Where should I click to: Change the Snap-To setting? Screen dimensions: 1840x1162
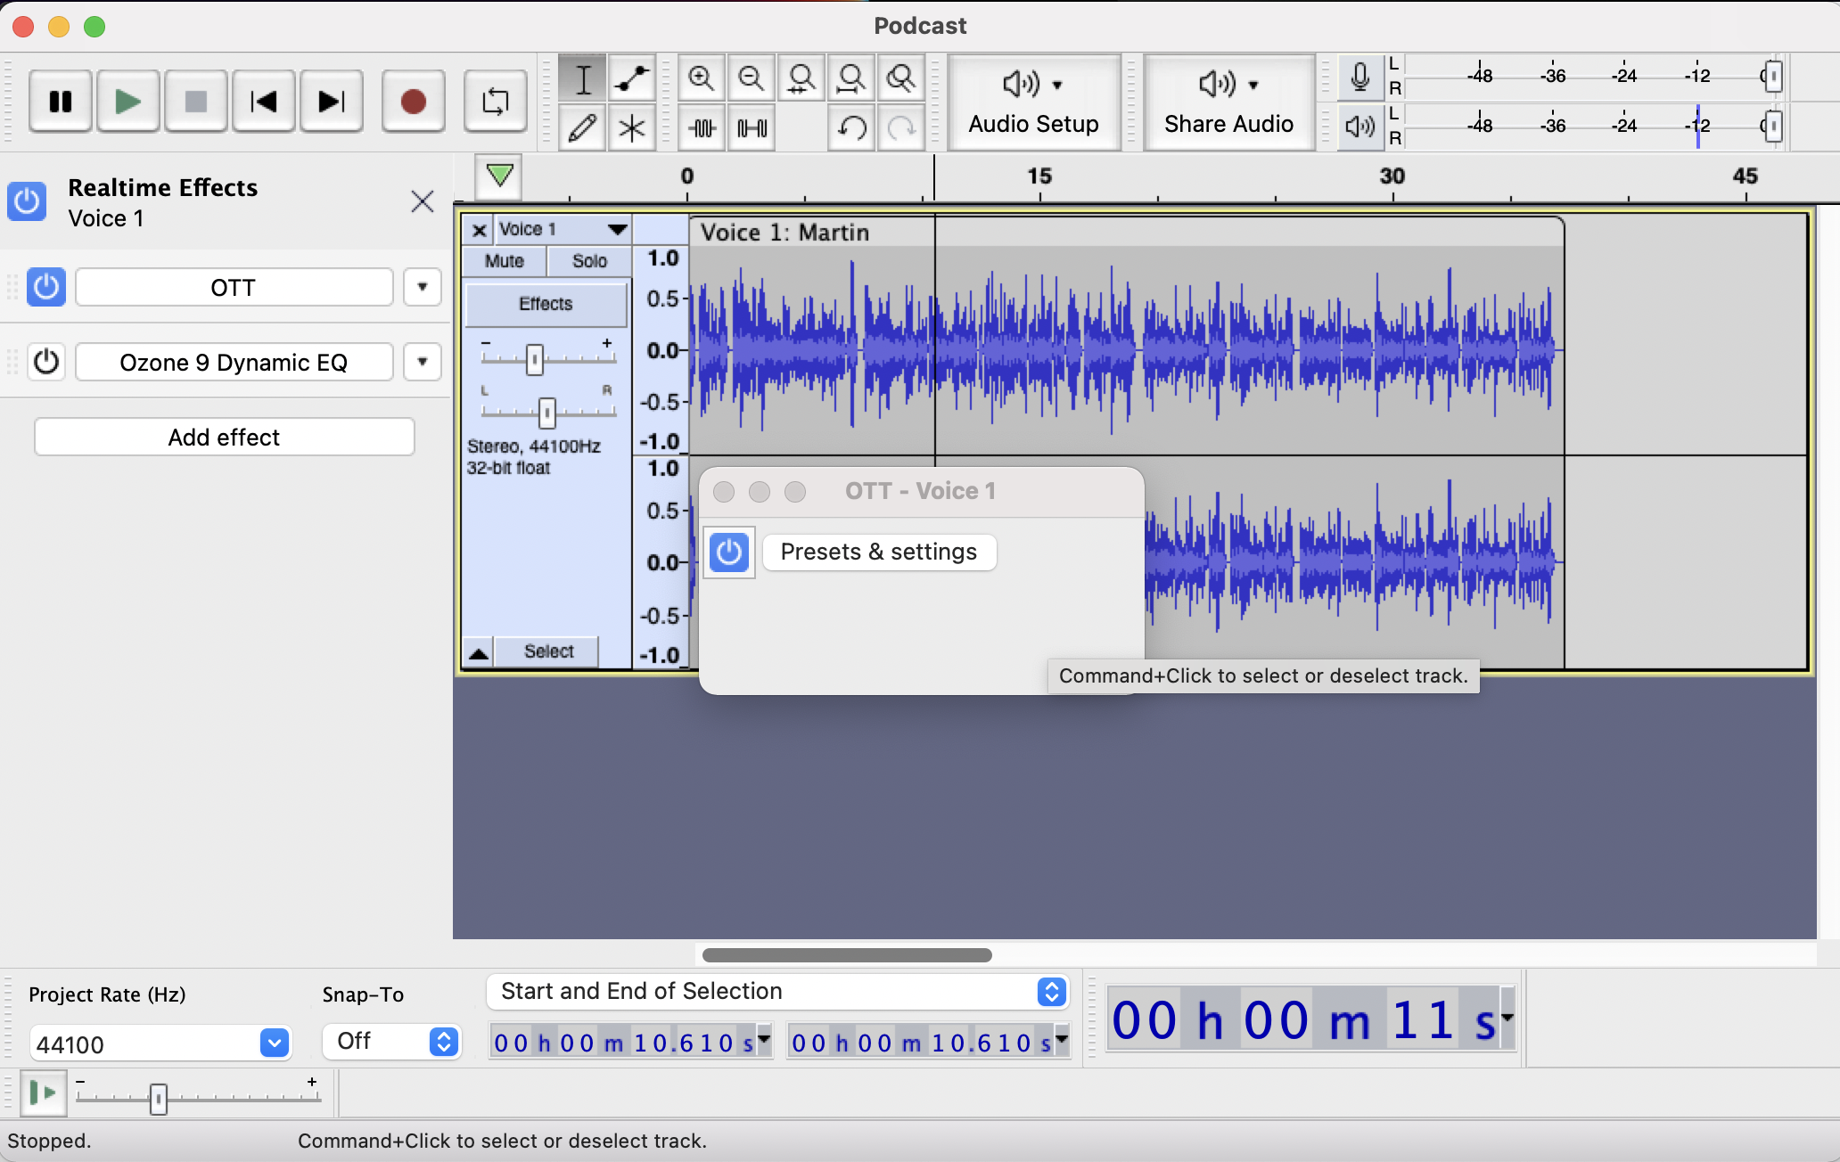pos(390,1041)
